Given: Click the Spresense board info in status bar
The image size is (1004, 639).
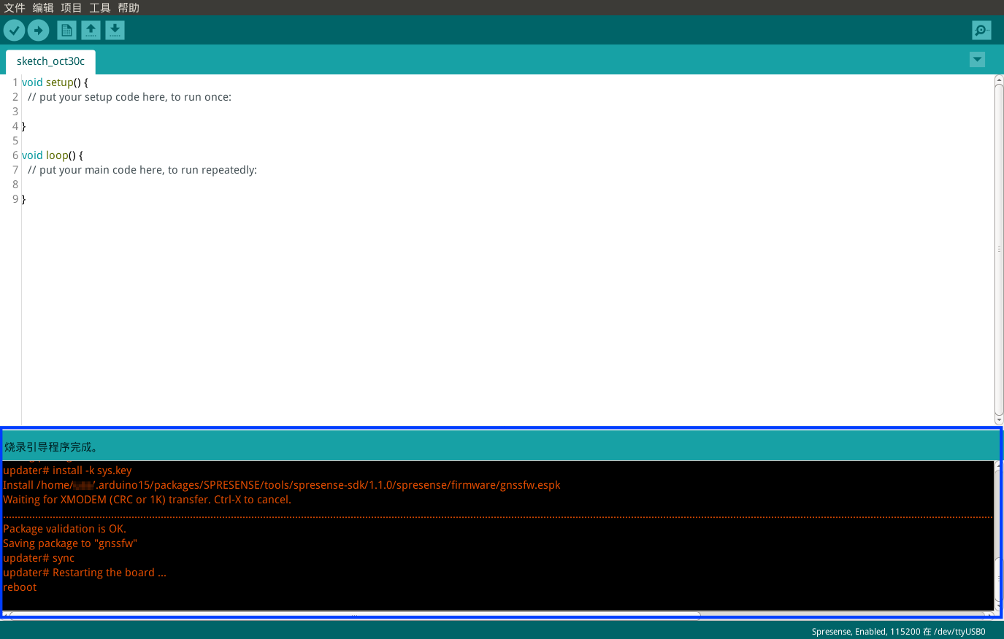Looking at the screenshot, I should (x=898, y=632).
